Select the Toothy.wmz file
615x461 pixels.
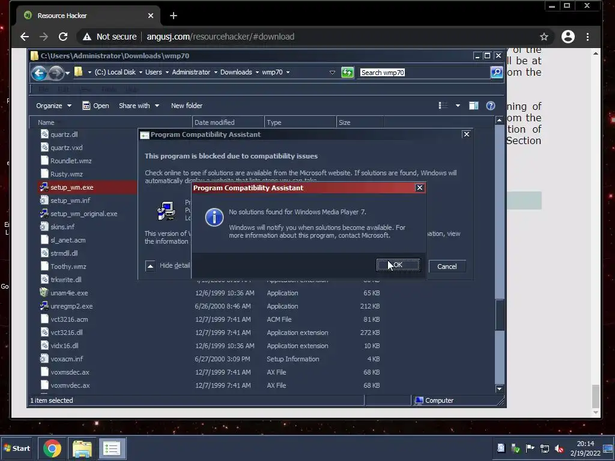pos(68,267)
